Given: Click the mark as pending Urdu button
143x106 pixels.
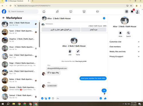Looking at the screenshot, I should [x=61, y=30].
